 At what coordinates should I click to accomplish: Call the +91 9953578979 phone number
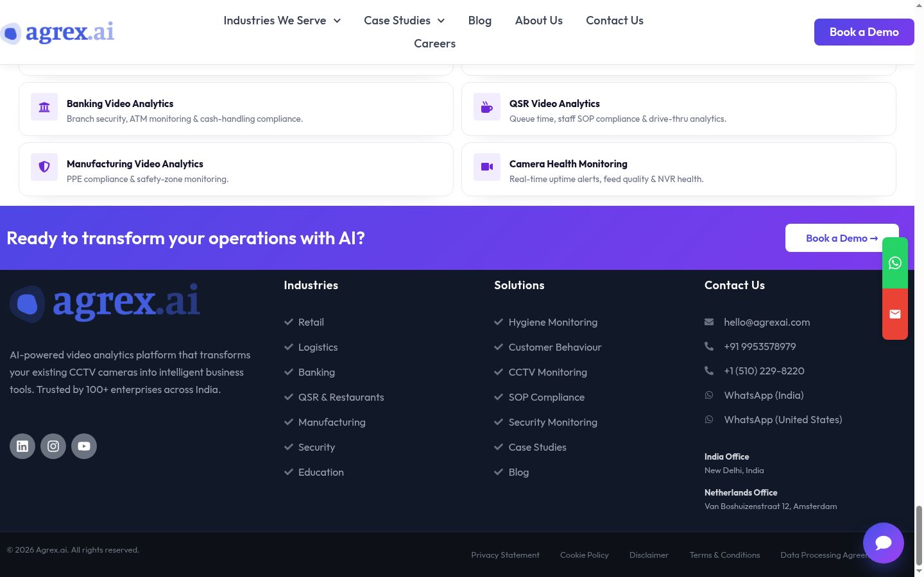760,347
